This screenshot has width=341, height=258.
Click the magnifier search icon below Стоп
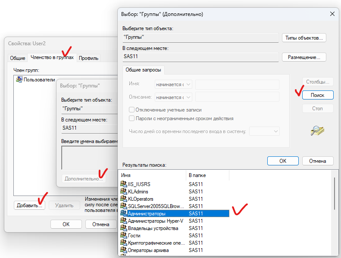click(317, 131)
